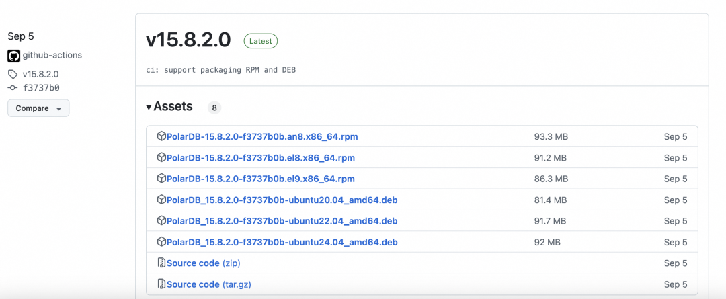Download Source code (tar.gz)
This screenshot has height=299, width=726.
pyautogui.click(x=209, y=284)
